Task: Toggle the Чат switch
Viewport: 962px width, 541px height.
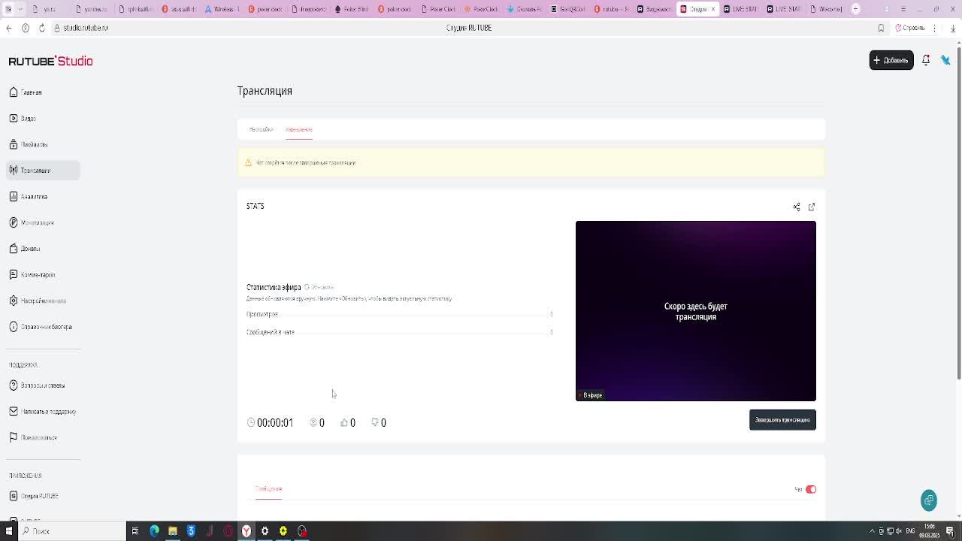Action: (x=811, y=489)
